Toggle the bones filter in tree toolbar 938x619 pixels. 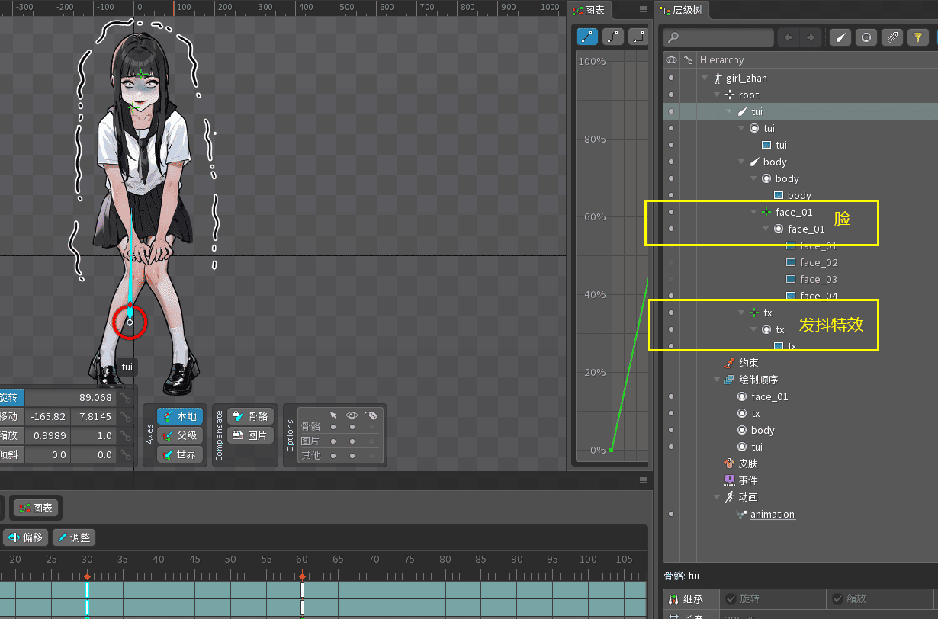pos(840,37)
